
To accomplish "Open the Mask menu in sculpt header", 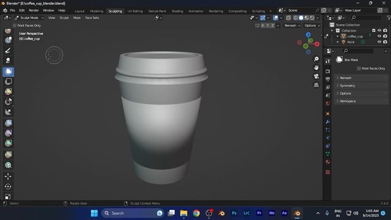I will (x=77, y=18).
